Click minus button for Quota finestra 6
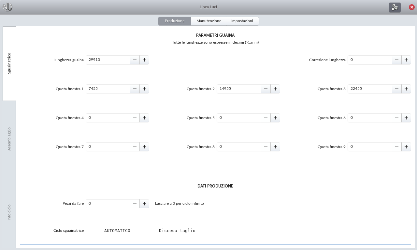 point(397,118)
